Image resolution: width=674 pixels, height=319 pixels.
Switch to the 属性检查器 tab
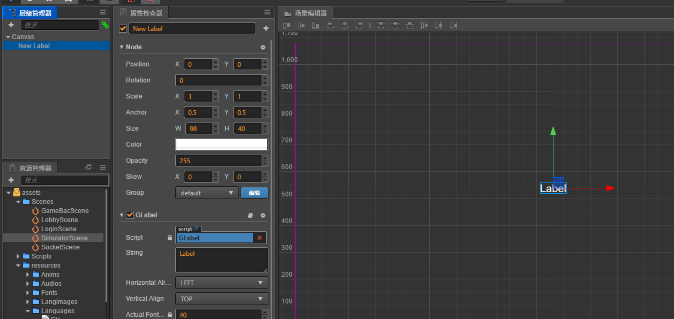click(141, 13)
